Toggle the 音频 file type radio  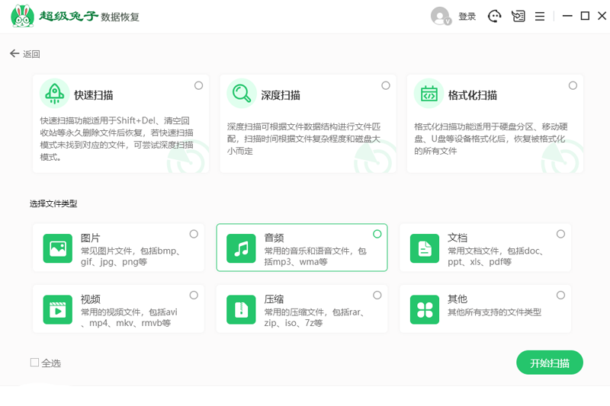click(377, 234)
